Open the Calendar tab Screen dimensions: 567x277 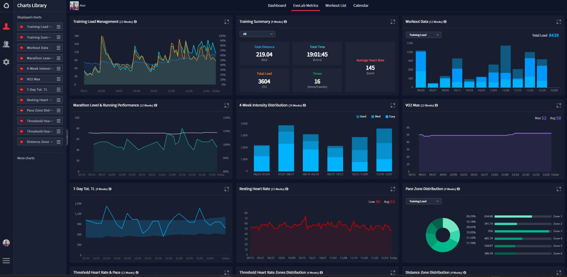point(361,6)
